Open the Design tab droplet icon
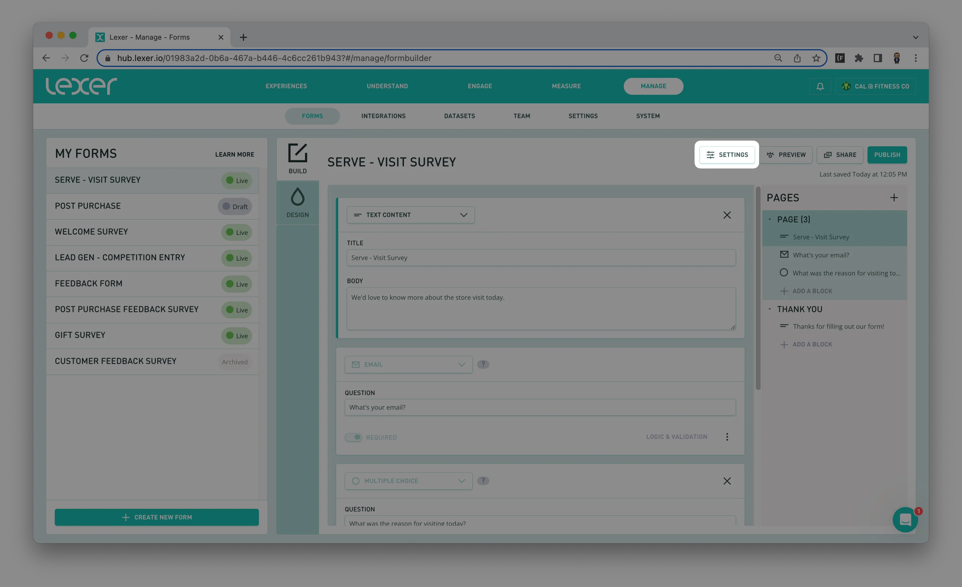Viewport: 962px width, 587px height. (297, 197)
